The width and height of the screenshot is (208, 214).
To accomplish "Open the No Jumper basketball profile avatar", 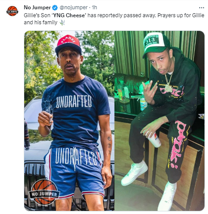I will point(12,11).
